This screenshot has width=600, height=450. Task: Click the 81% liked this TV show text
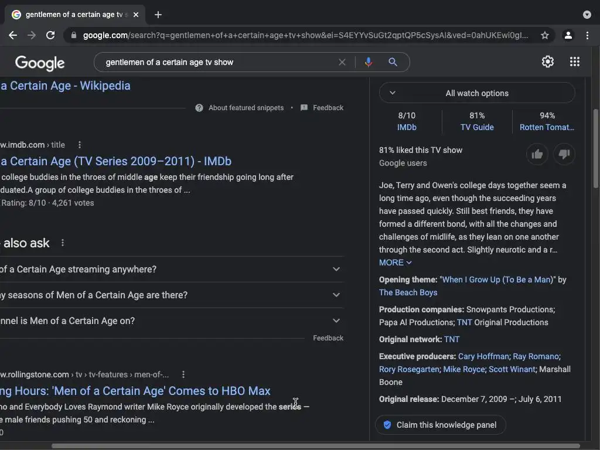tap(421, 150)
